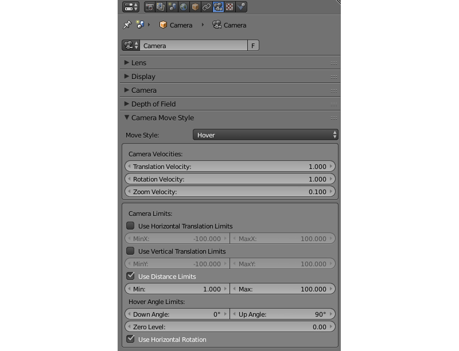
Task: Enable Use Horizontal Translation Limits
Action: (130, 226)
